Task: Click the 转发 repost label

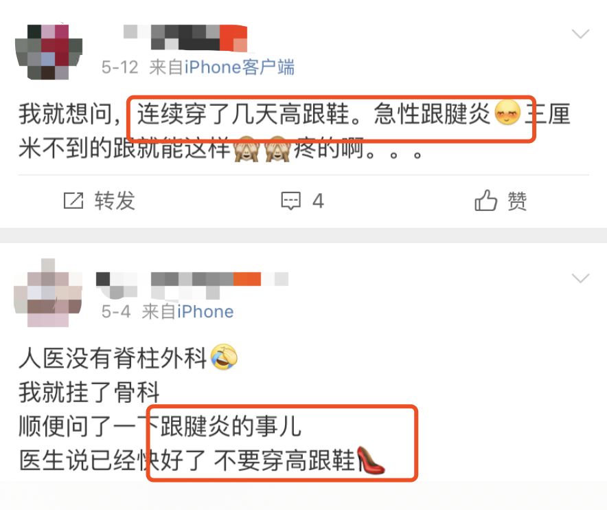Action: pos(115,201)
